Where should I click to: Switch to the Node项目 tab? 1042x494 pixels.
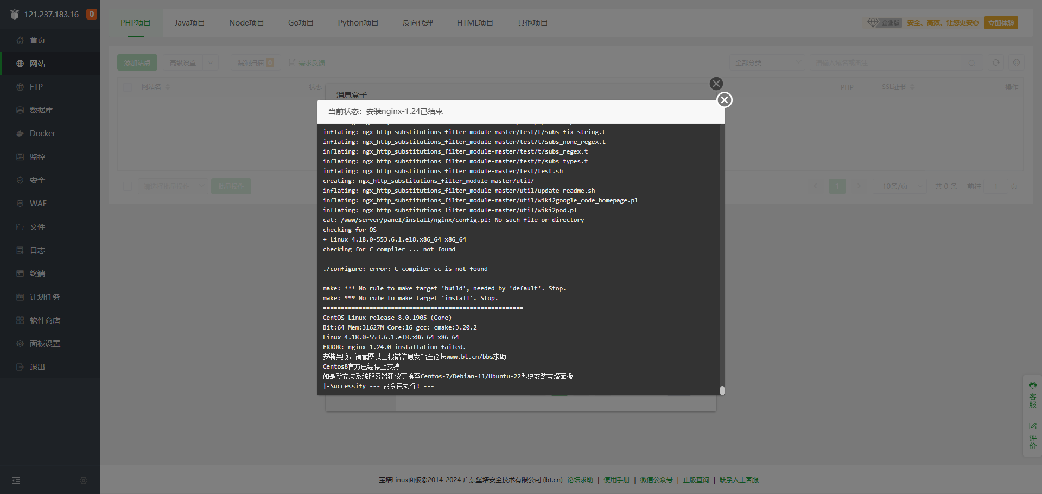pos(246,23)
